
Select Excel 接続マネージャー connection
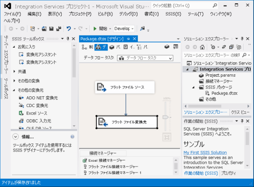click(x=104, y=160)
